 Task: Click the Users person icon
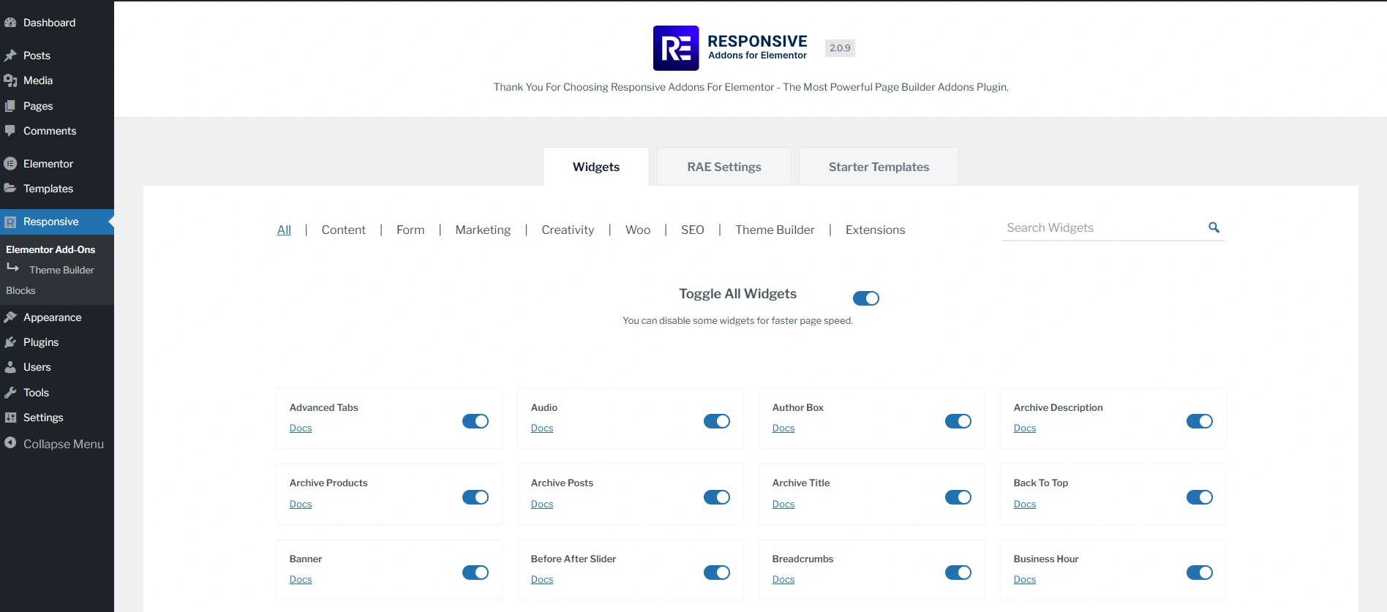click(10, 367)
